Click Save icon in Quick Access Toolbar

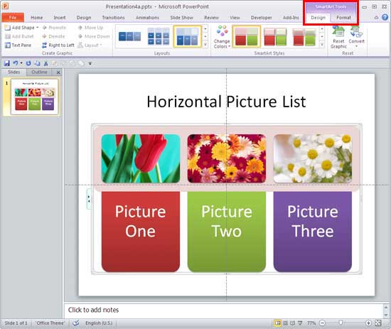pyautogui.click(x=6, y=63)
